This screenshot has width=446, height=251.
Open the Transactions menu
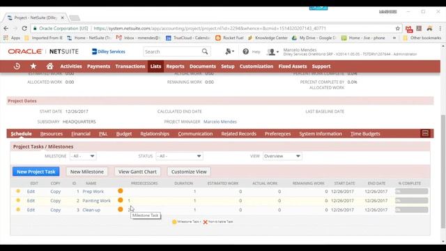pos(130,66)
